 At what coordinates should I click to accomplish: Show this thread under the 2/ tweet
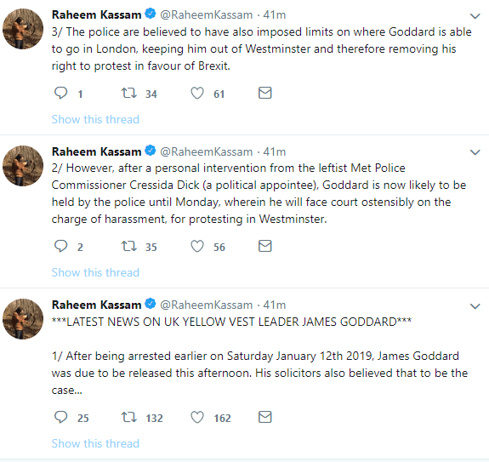(95, 272)
